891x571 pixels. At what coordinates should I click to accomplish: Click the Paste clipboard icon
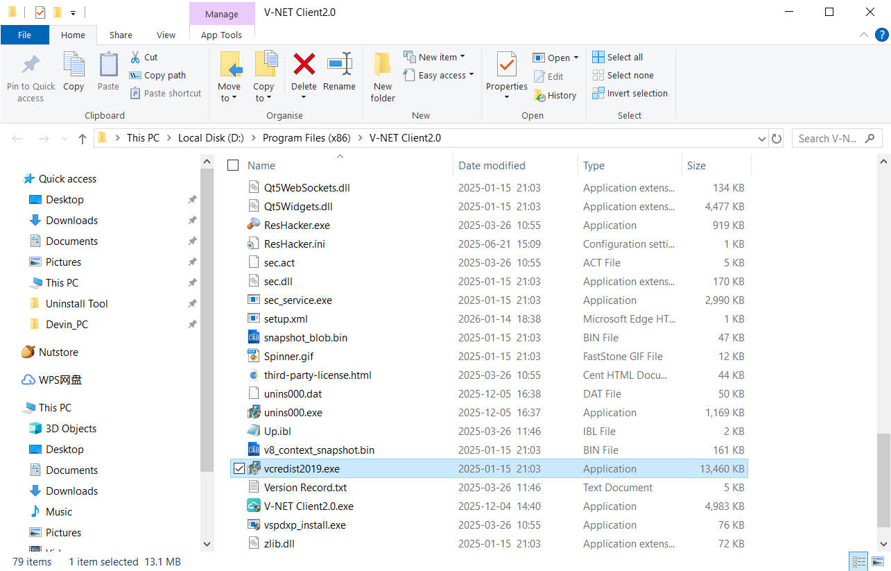point(108,65)
